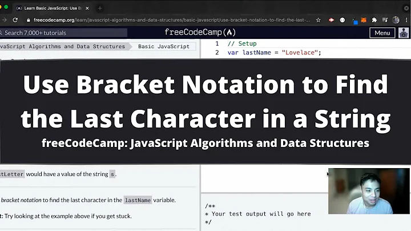
Task: Open the MetaMask fox extension
Action: point(364,20)
